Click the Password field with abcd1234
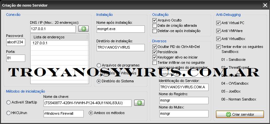This screenshot has width=270, height=124. (16, 42)
